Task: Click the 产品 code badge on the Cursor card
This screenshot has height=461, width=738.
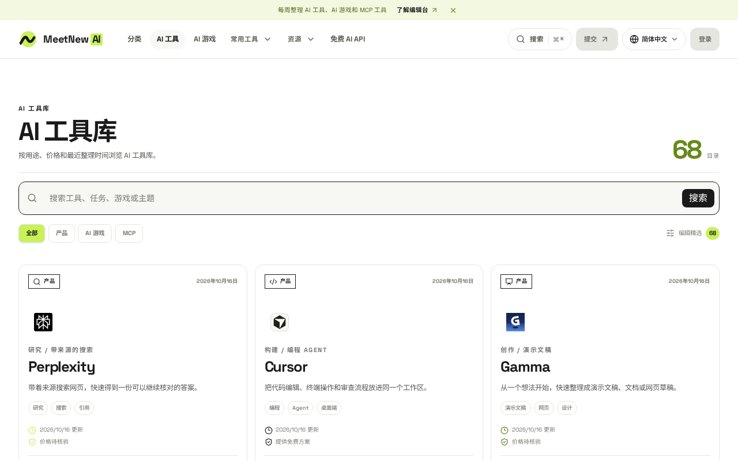Action: 280,281
